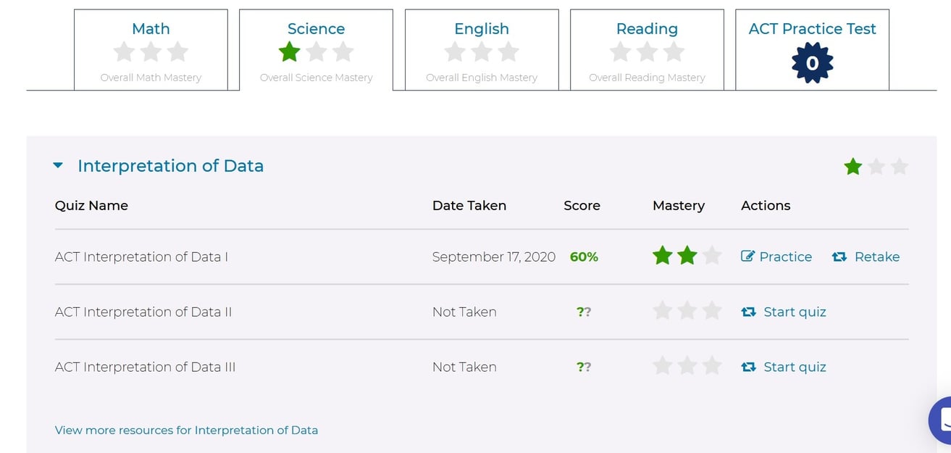The height and width of the screenshot is (453, 951).
Task: Click the third gray star for Data I mastery
Action: (x=711, y=255)
